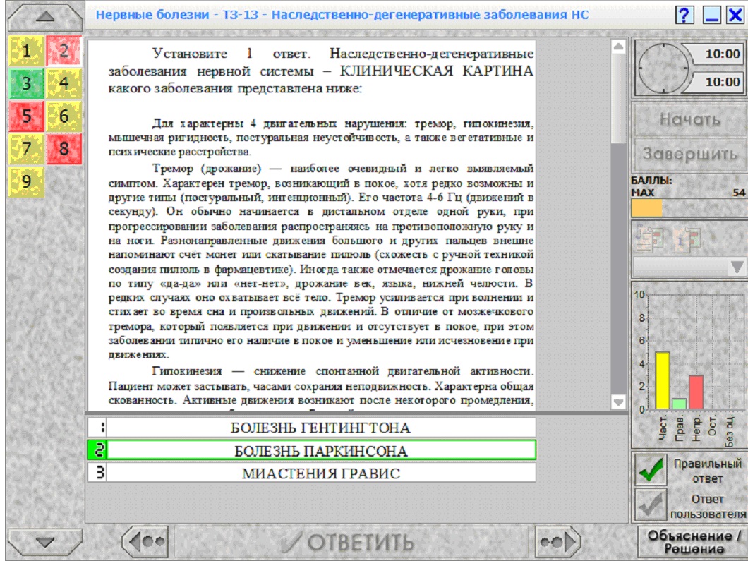
Task: Show user answer via gray checkmark
Action: (x=650, y=505)
